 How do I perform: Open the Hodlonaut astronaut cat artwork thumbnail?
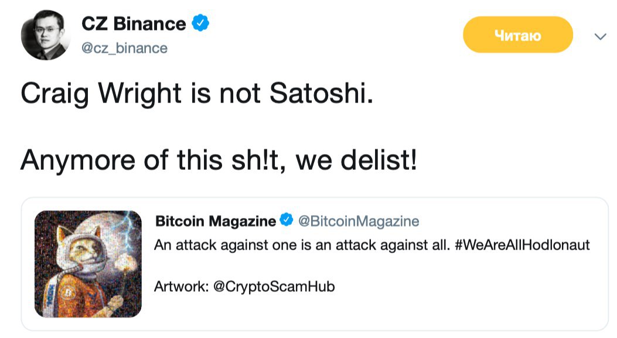88,264
